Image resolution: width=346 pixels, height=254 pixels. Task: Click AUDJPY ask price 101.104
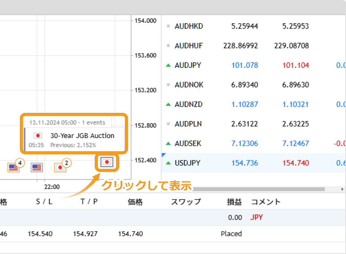click(295, 65)
